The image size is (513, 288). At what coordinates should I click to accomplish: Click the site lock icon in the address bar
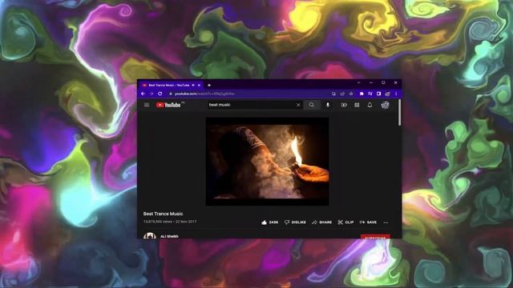pos(171,94)
